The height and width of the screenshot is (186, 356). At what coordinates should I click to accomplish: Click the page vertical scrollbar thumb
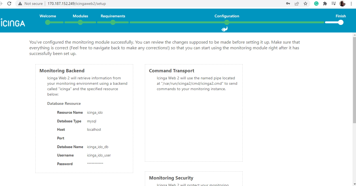[x=354, y=80]
